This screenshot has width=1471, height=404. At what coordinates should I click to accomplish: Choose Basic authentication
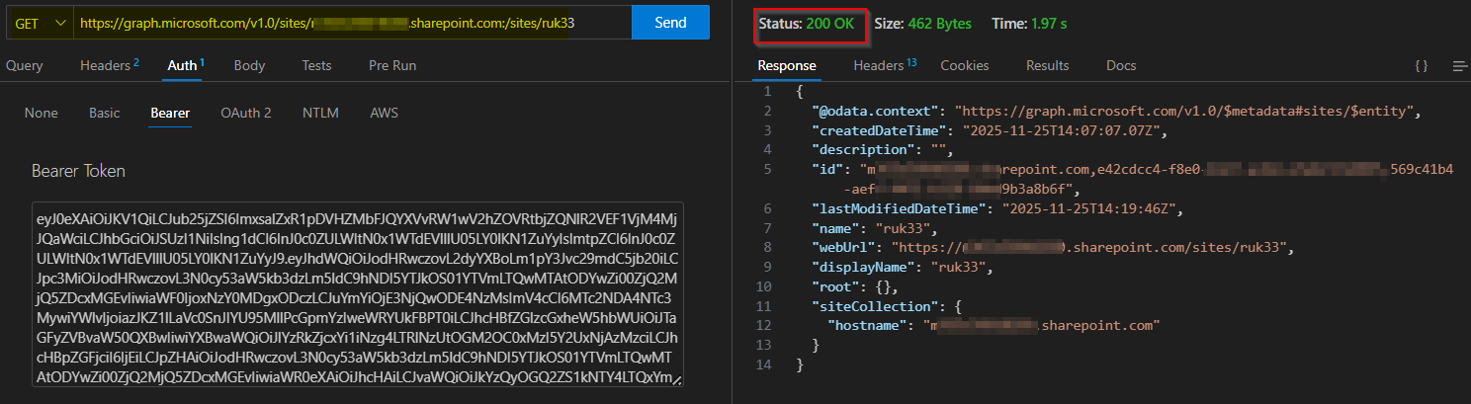tap(104, 113)
